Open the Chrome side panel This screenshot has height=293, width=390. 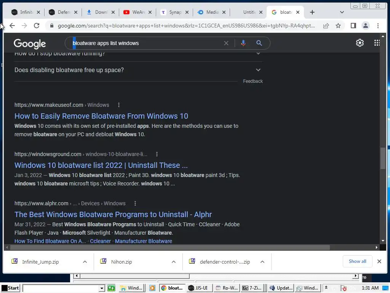point(353,26)
